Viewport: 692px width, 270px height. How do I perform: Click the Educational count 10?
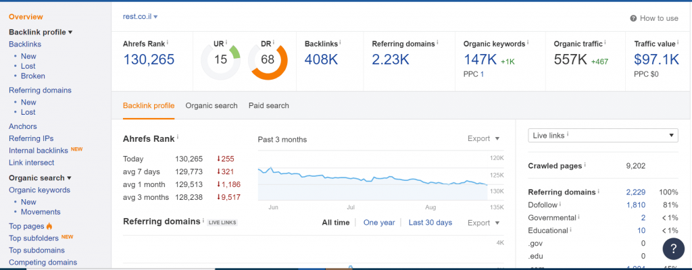pyautogui.click(x=641, y=230)
